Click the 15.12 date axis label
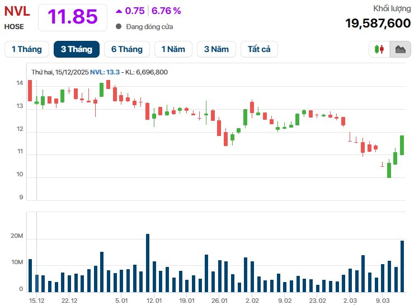Viewport: 419px width, 305px height. click(37, 300)
